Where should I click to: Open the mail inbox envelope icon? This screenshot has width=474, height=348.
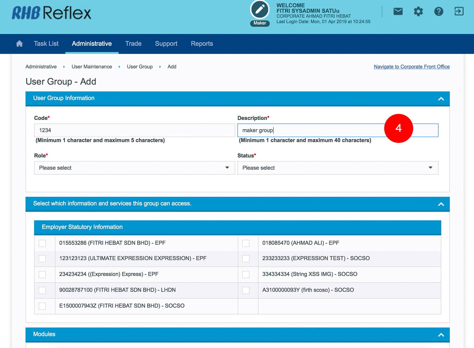pos(398,11)
